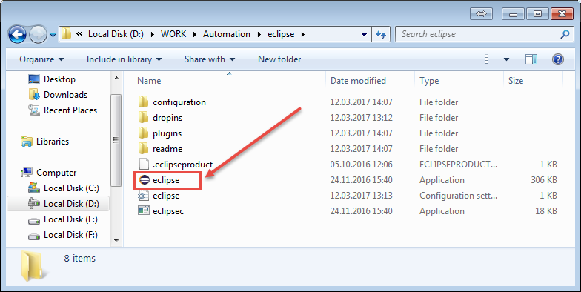Open address bar history dropdown
Viewport: 581px width, 292px height.
[x=364, y=34]
